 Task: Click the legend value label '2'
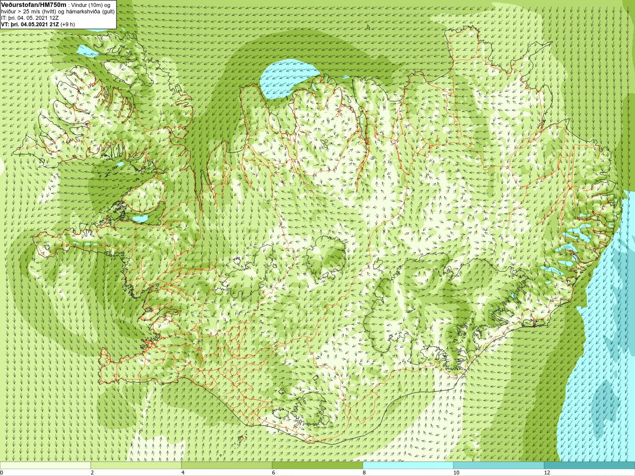(92, 473)
